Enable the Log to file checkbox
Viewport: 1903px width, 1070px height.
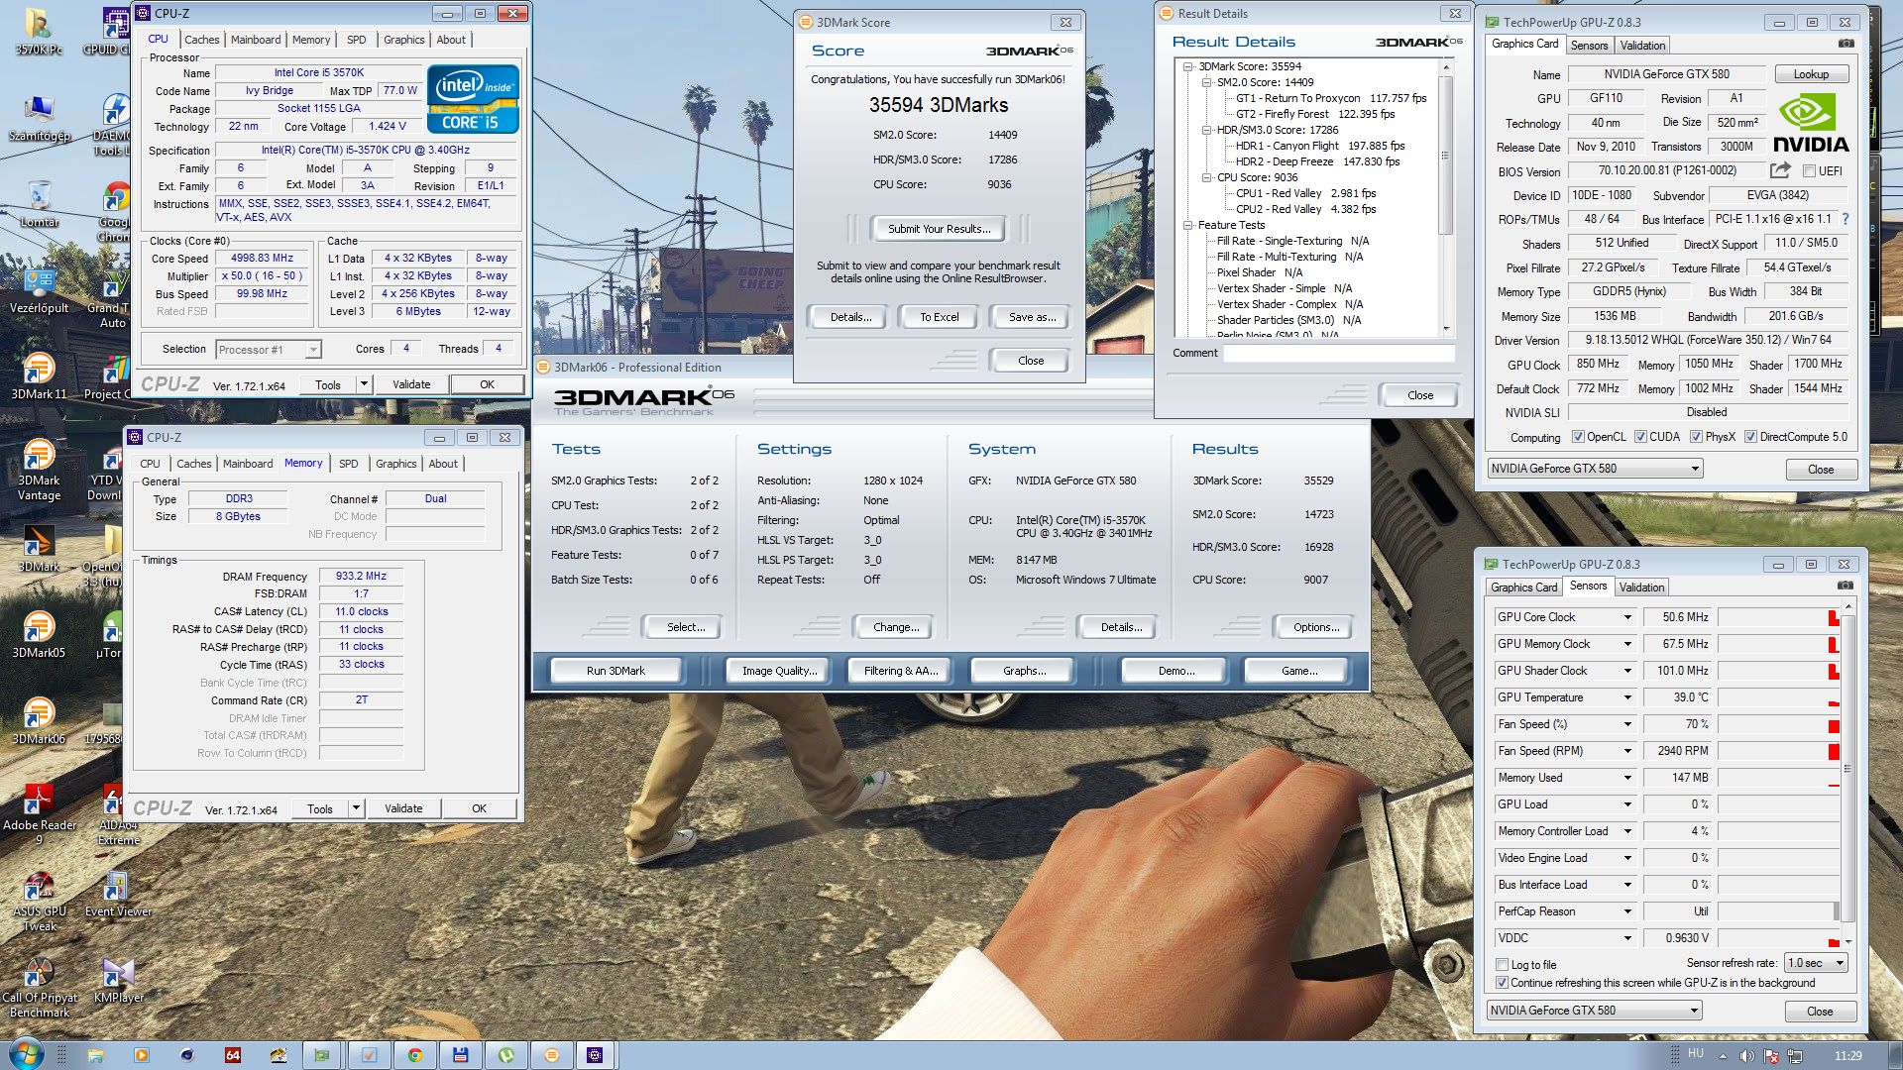click(1502, 965)
